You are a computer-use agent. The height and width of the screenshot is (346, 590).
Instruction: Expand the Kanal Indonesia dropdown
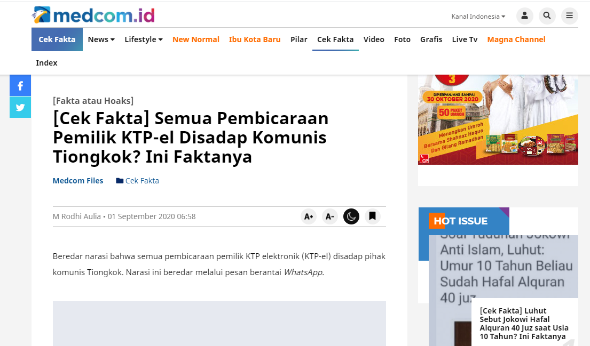tap(478, 17)
